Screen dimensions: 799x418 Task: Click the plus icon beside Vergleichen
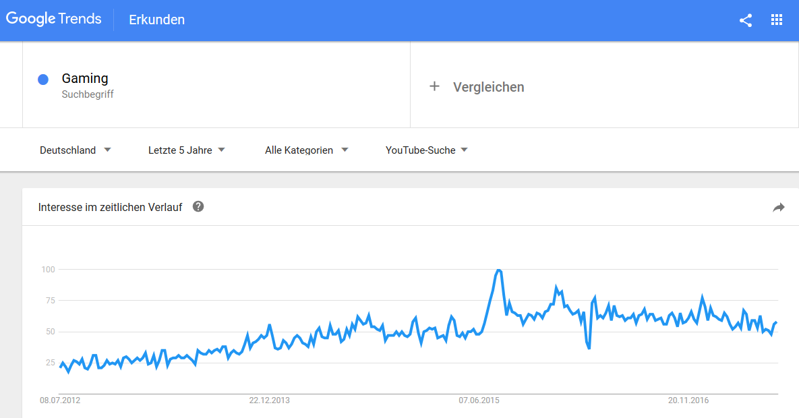click(435, 86)
